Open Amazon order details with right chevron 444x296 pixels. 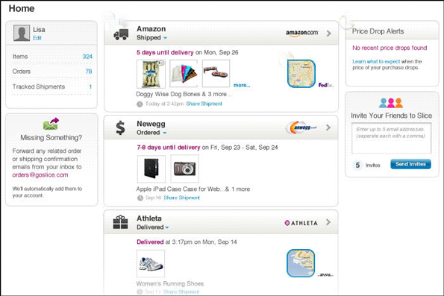click(328, 34)
